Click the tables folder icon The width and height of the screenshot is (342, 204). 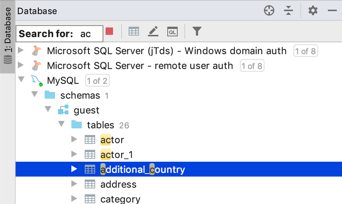tap(77, 124)
